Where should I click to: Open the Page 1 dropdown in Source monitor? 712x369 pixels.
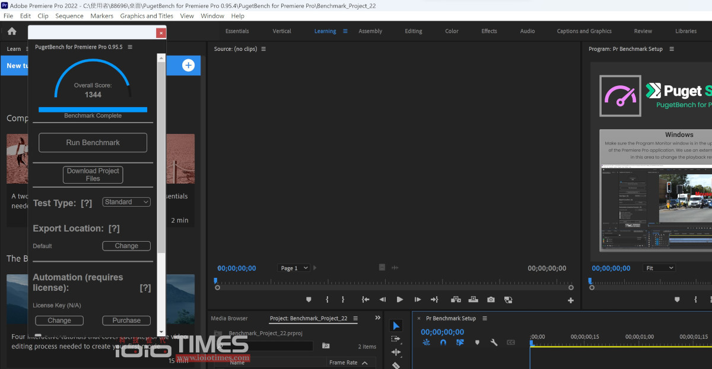click(x=294, y=268)
